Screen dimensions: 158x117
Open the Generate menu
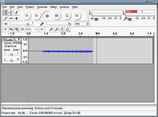(42, 7)
